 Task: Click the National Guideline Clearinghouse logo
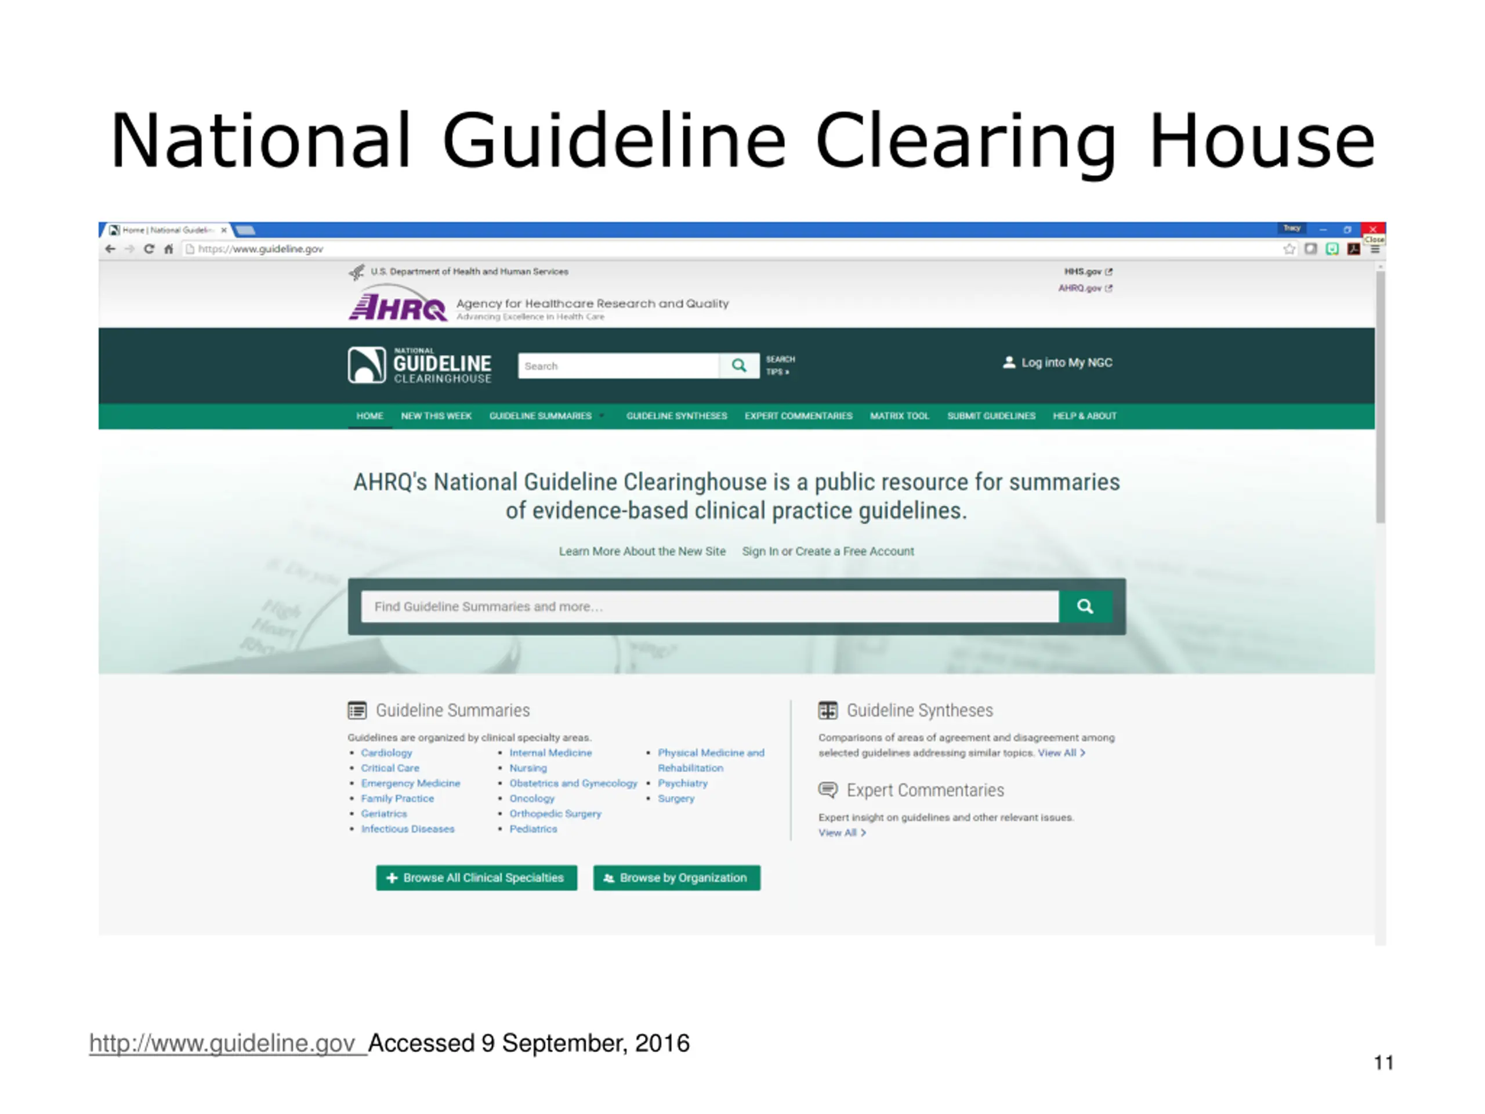point(419,366)
